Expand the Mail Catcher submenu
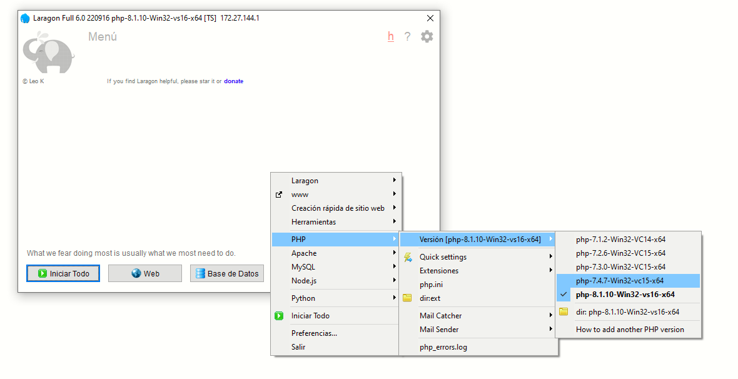This screenshot has width=738, height=379. point(440,316)
